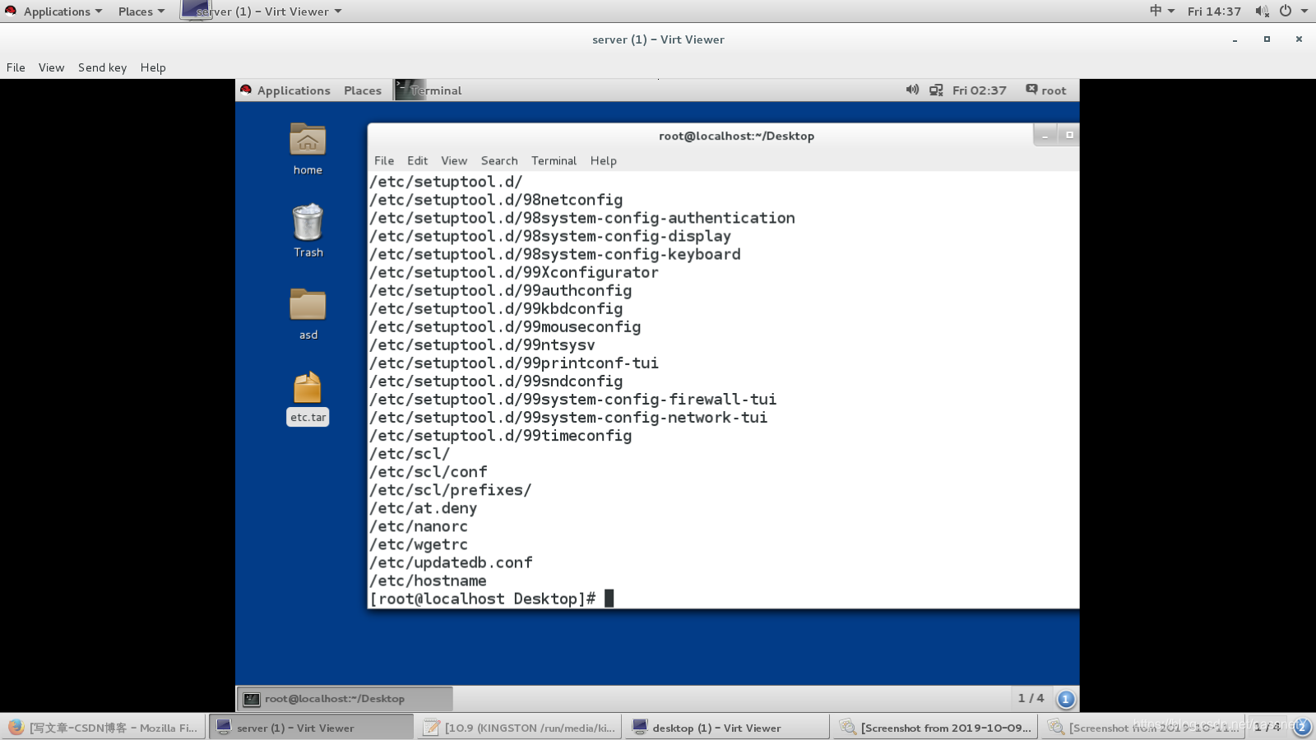Switch to Mozilla Firefox CSDN taskbar item
Viewport: 1316px width, 740px height.
[104, 727]
